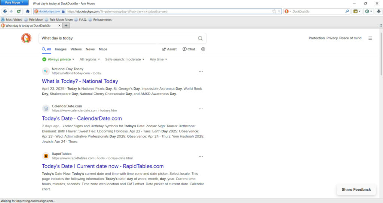This screenshot has height=203, width=383.
Task: Close the DuckDuckGo tab
Action: point(59,26)
